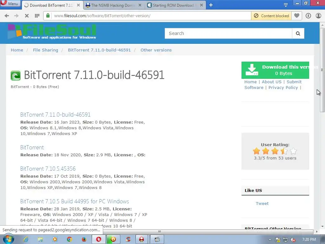Screen dimensions: 325x244
Task: Bookmark page with the heart icon
Action: pos(297,16)
